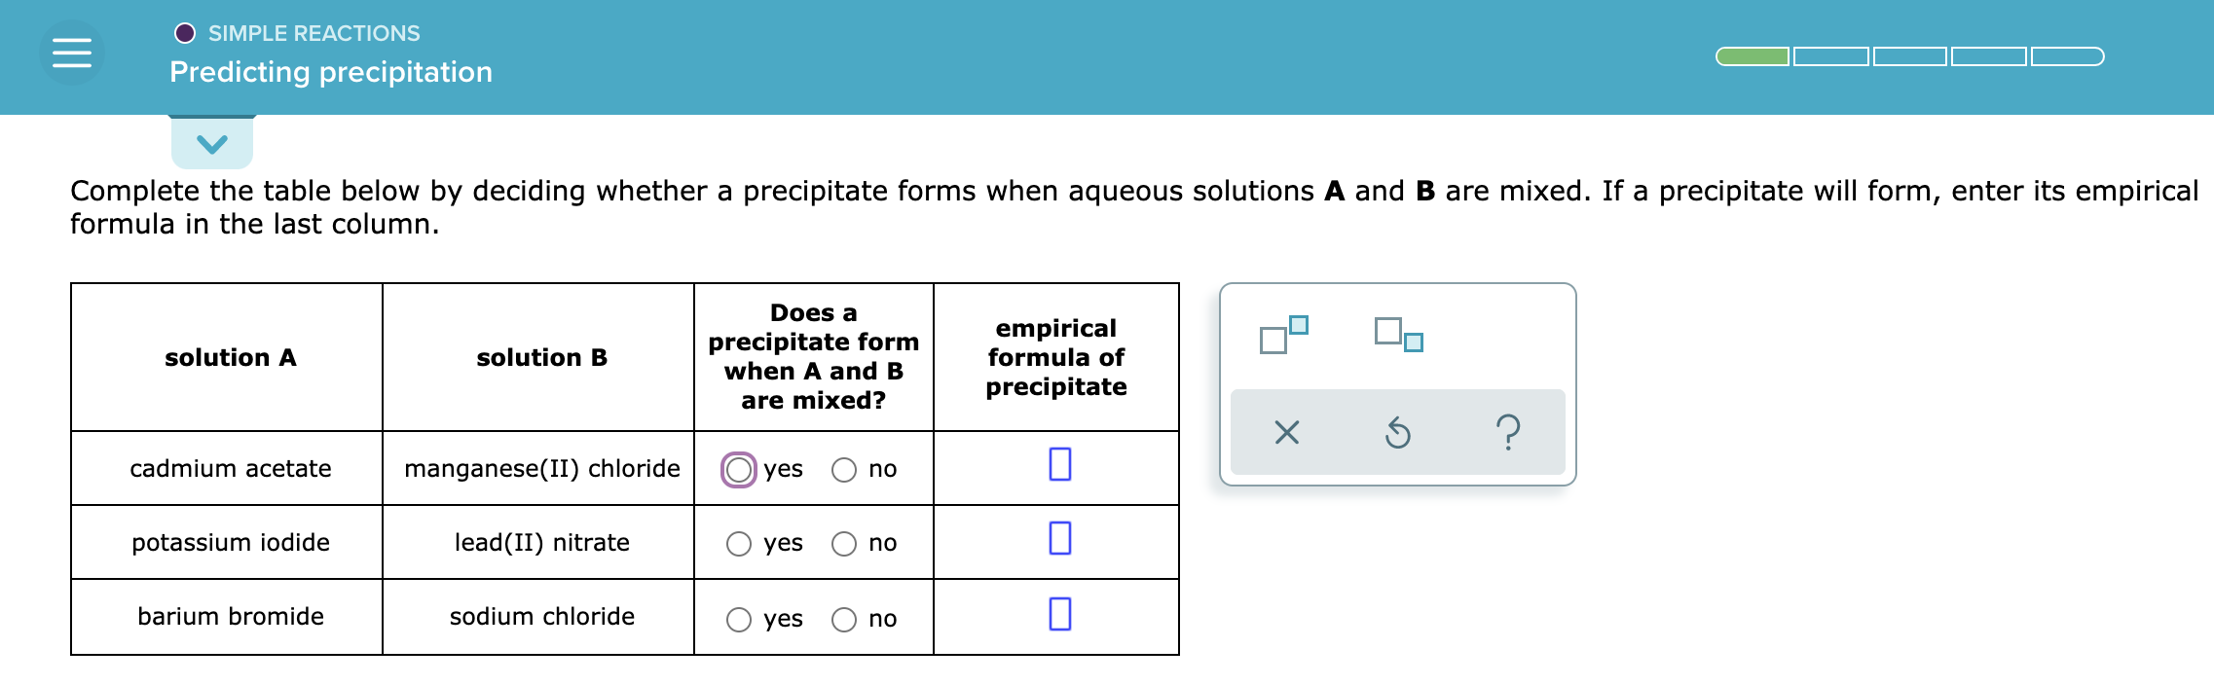Select the X clear-answer icon in the palette
The height and width of the screenshot is (685, 2214).
(1286, 434)
